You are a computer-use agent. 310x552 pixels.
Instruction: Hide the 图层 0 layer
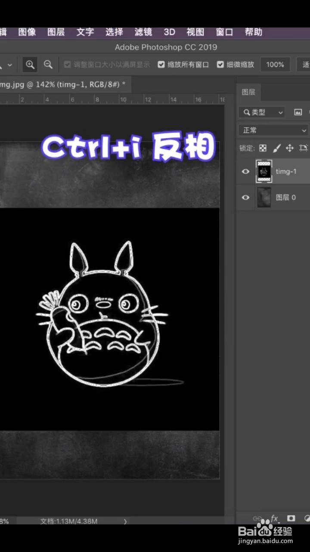[x=245, y=198]
